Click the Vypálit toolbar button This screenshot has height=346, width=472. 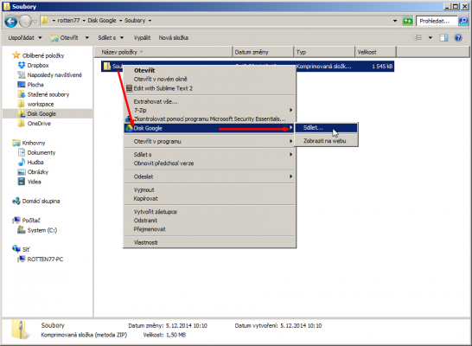[x=142, y=38]
